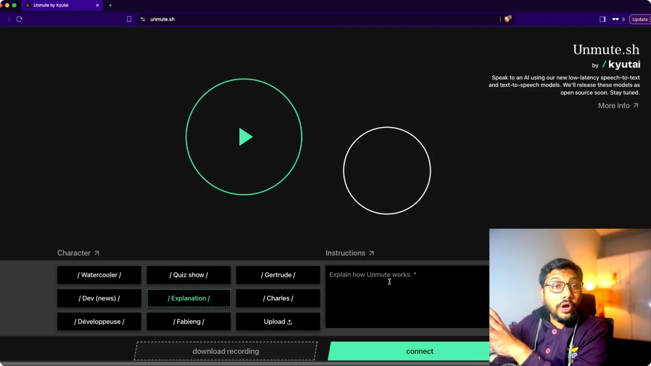Toggle the browser sidebar panel

coord(603,19)
